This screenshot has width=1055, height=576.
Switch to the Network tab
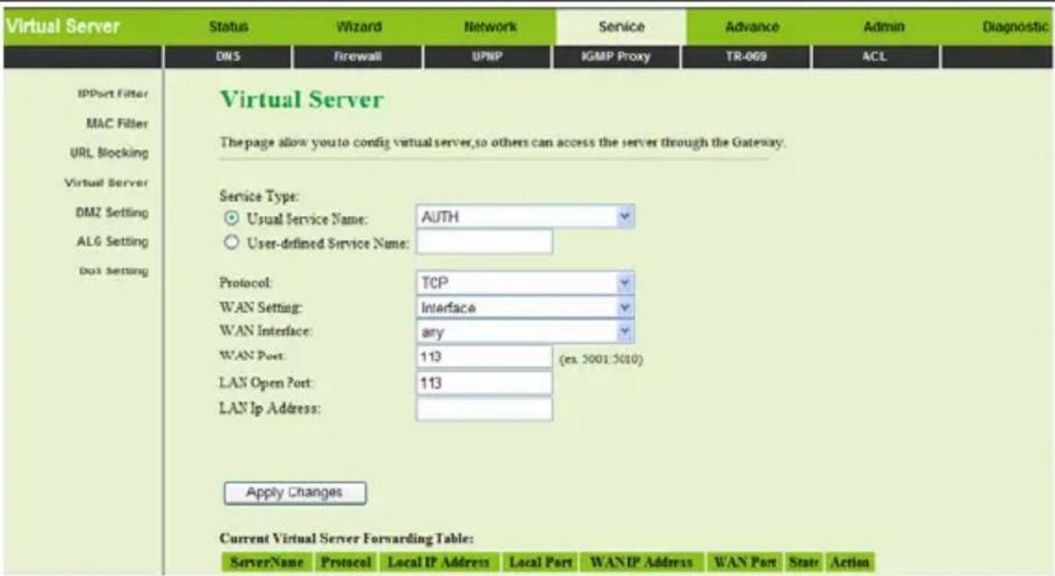(490, 28)
